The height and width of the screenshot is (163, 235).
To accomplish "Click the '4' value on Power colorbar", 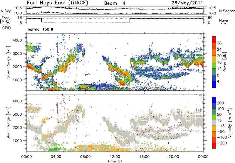I will point(218,81).
